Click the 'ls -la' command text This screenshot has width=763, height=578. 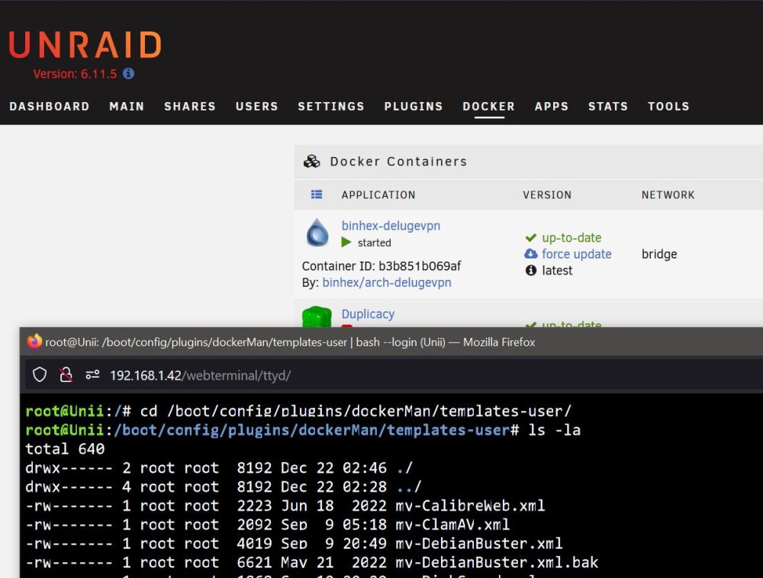pyautogui.click(x=554, y=430)
